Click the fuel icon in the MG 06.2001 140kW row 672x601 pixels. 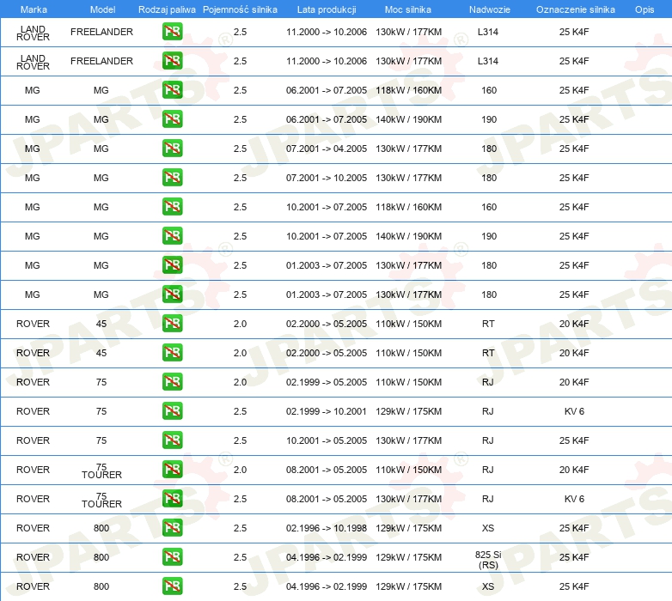[172, 119]
